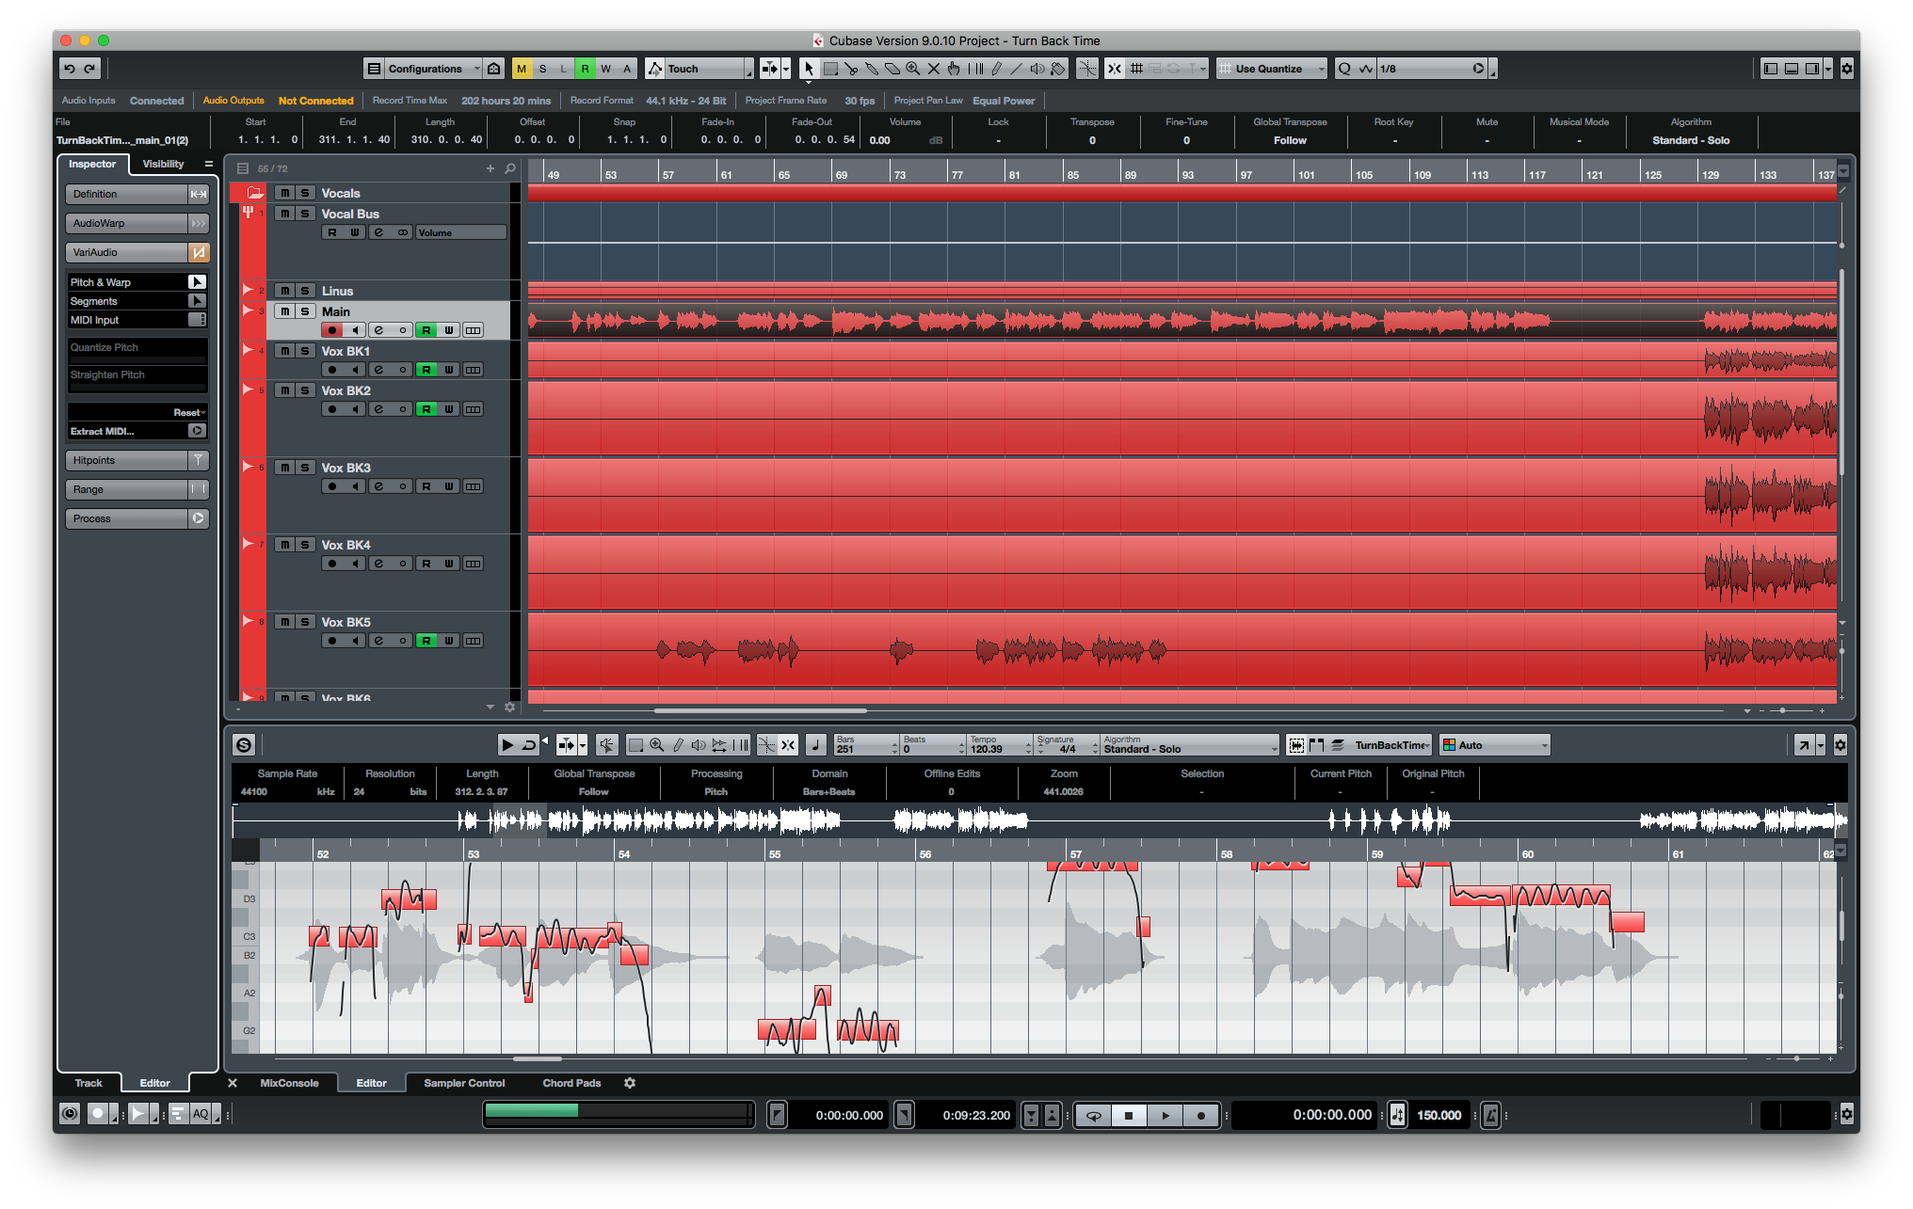Select the Range Selection tool
This screenshot has width=1913, height=1209.
(x=830, y=69)
